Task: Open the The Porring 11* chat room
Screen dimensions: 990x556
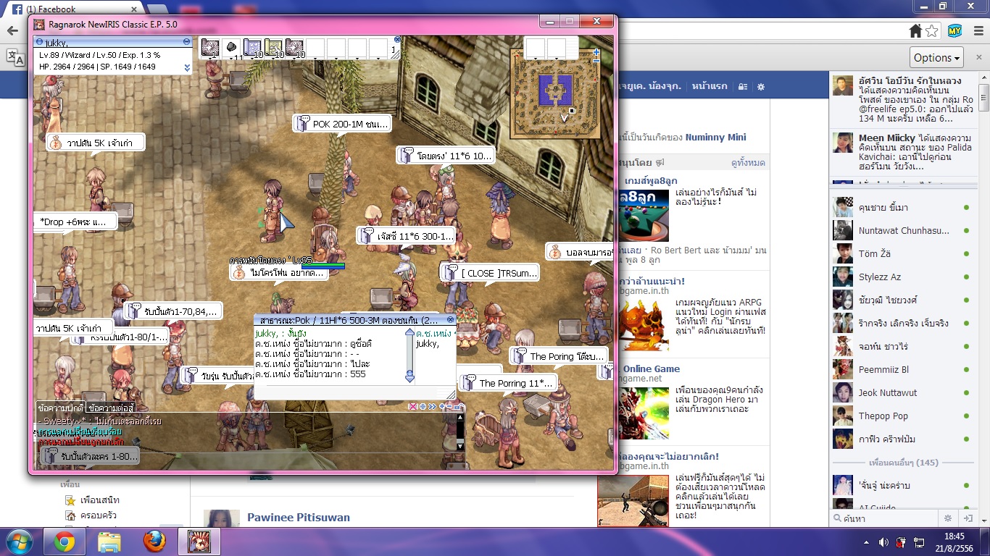Action: tap(508, 383)
